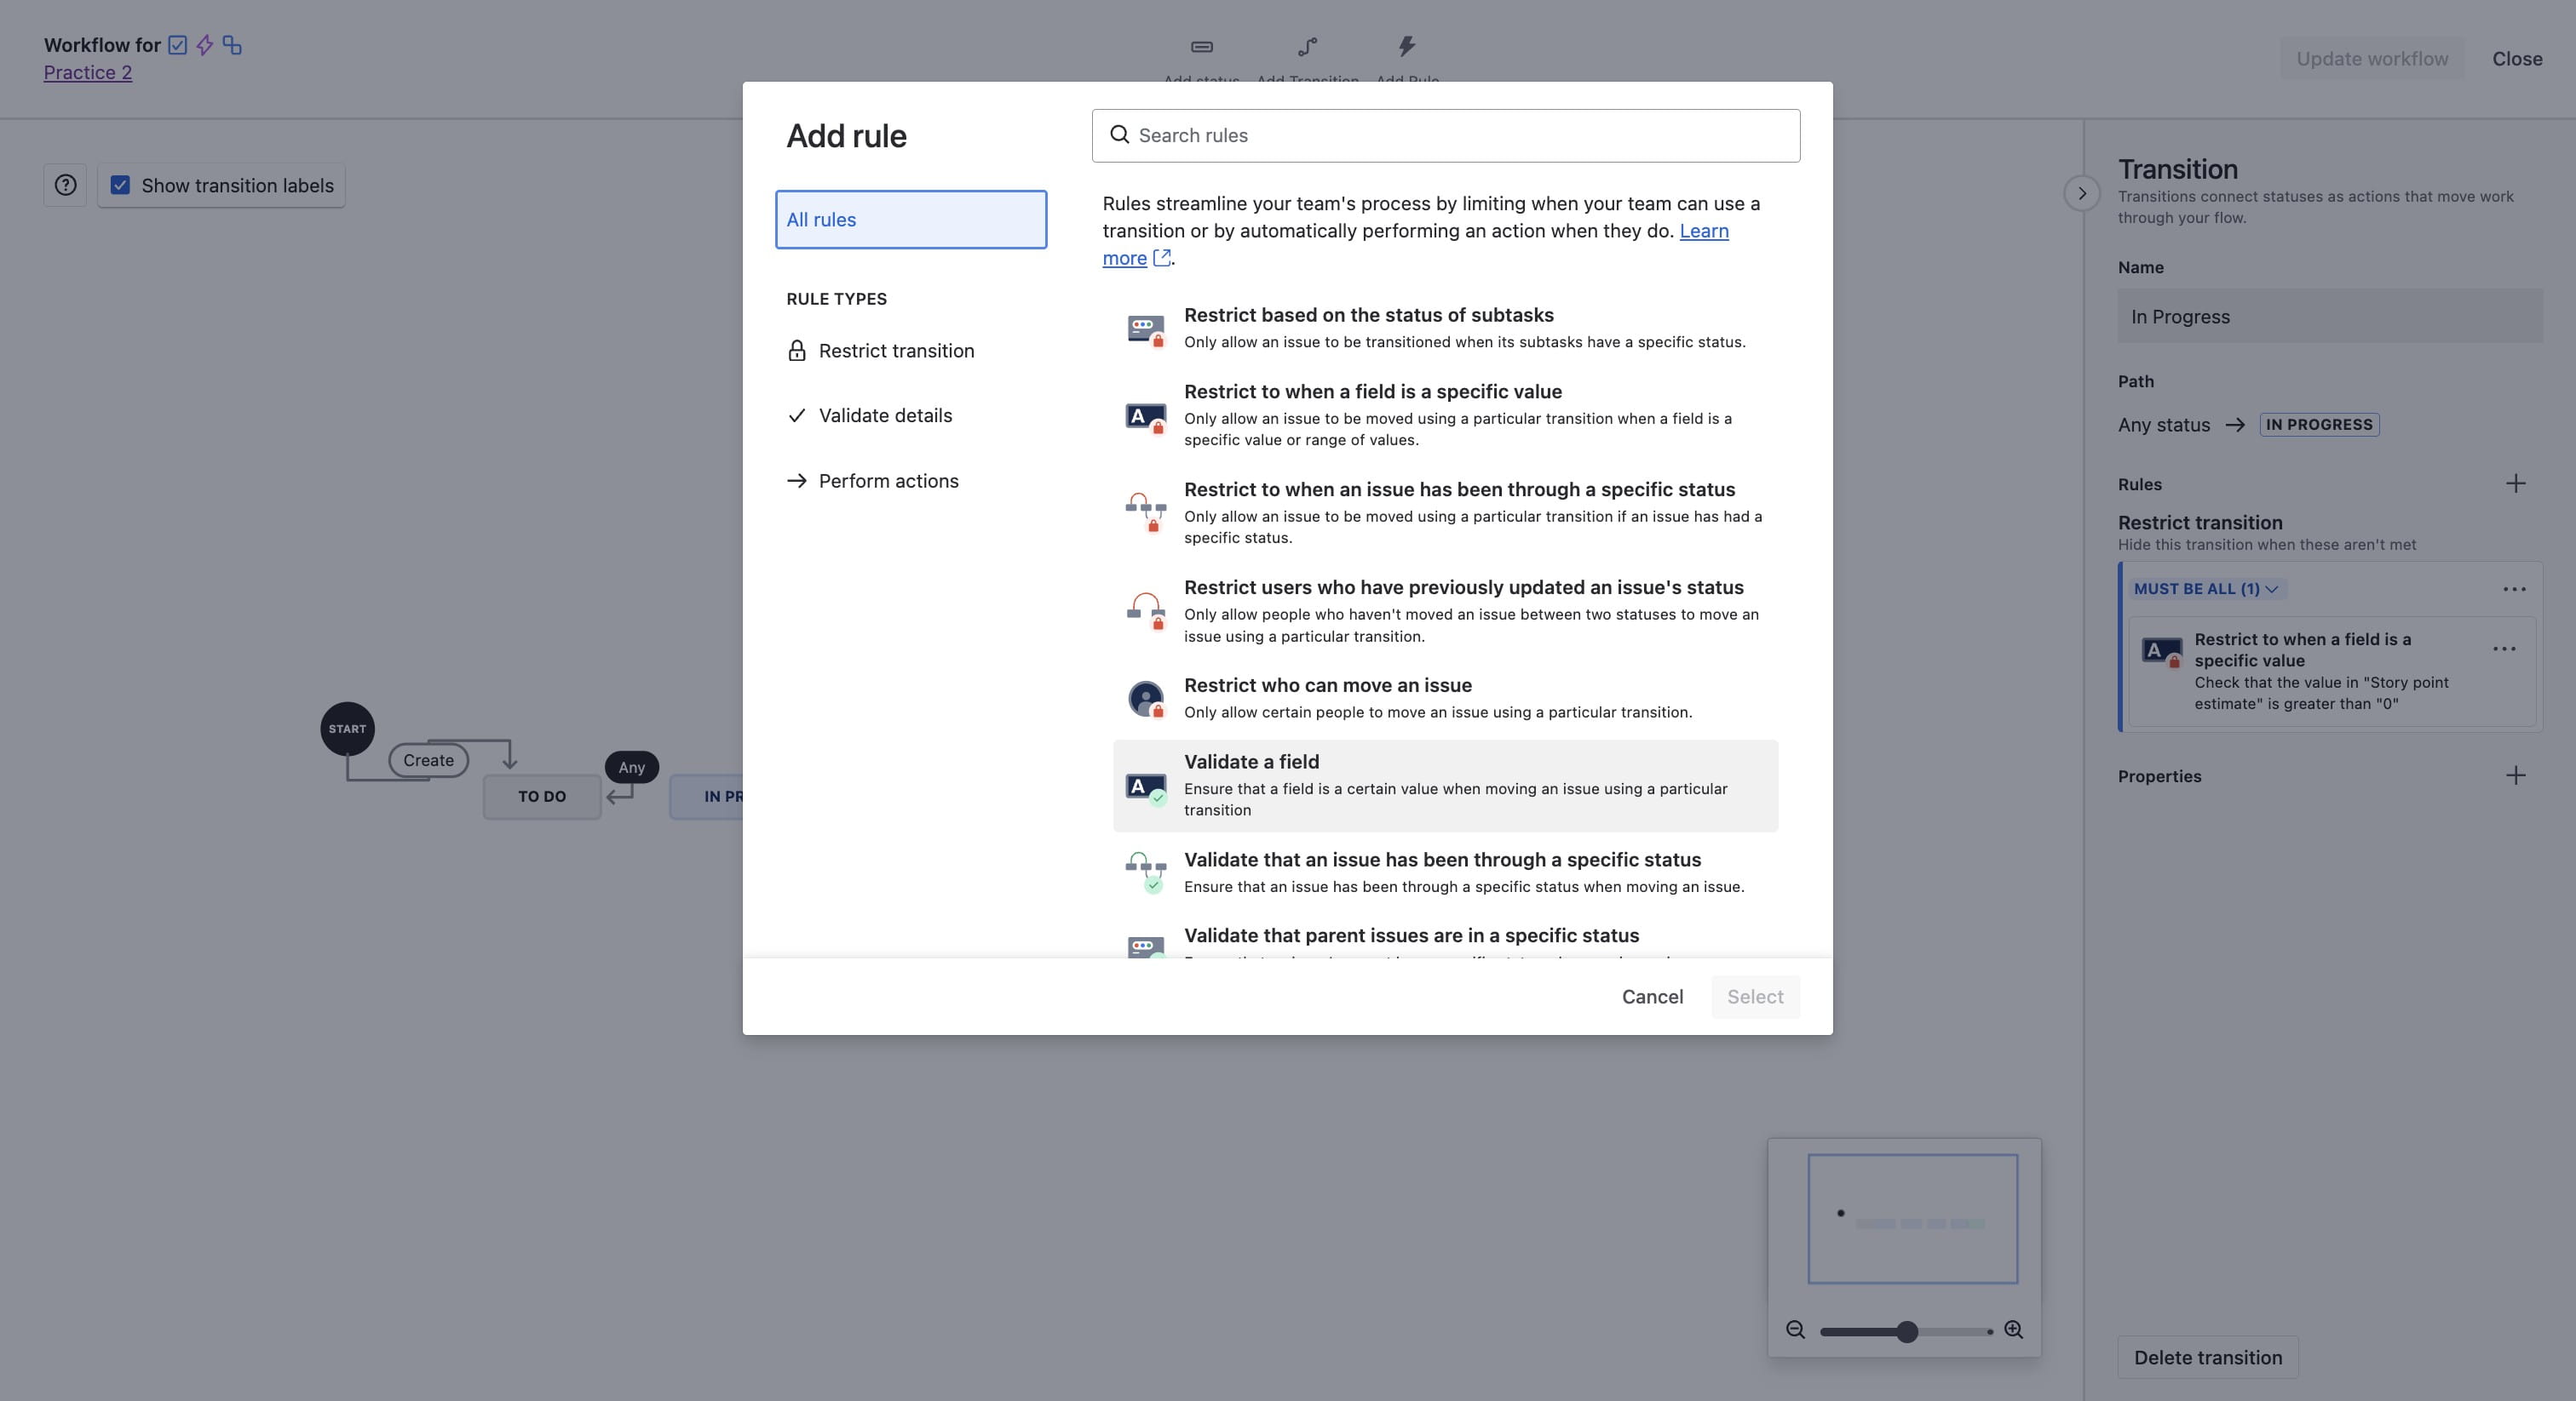Click the Update workflow button
Screen dimensions: 2576x1401
click(x=2372, y=59)
